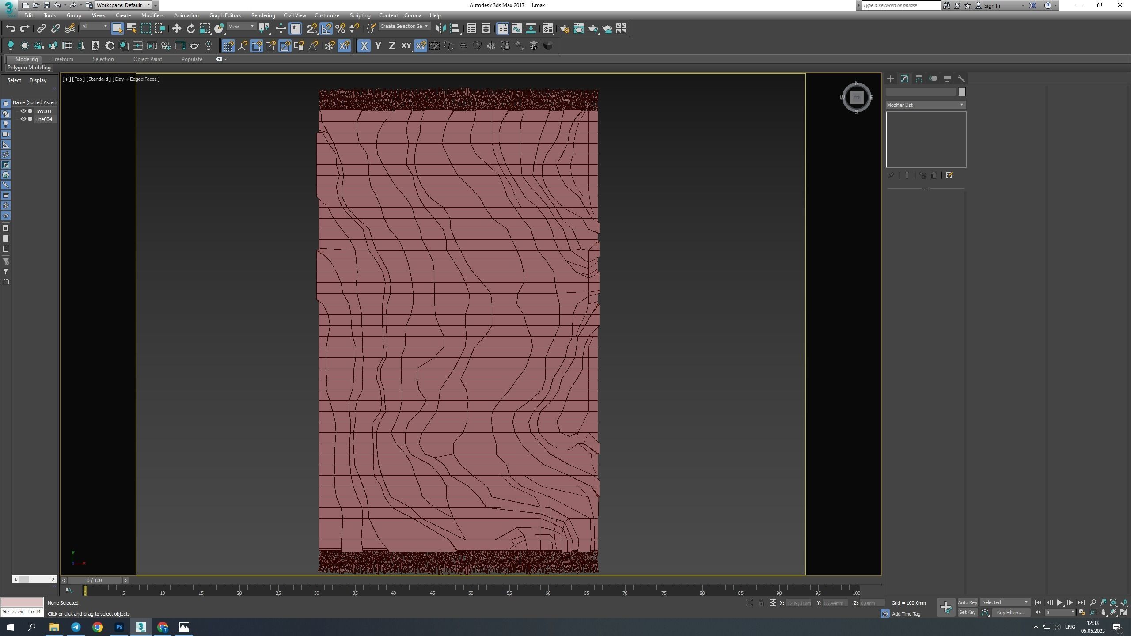Viewport: 1131px width, 636px height.
Task: Open the Corona menu
Action: (413, 15)
